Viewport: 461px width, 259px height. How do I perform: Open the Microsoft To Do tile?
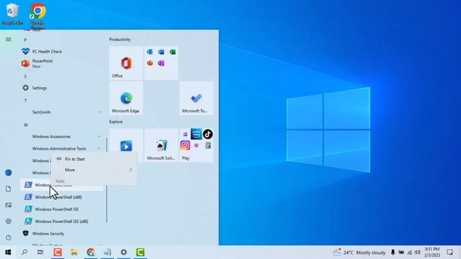pos(196,99)
